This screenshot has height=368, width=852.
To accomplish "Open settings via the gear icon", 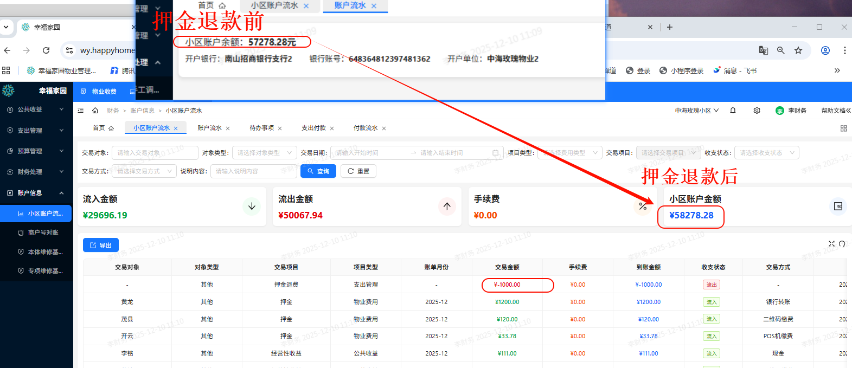I will [x=757, y=110].
